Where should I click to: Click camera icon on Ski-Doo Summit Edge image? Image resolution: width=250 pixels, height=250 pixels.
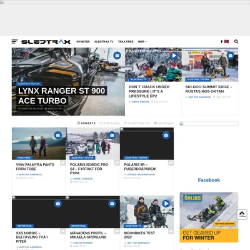tap(231, 56)
